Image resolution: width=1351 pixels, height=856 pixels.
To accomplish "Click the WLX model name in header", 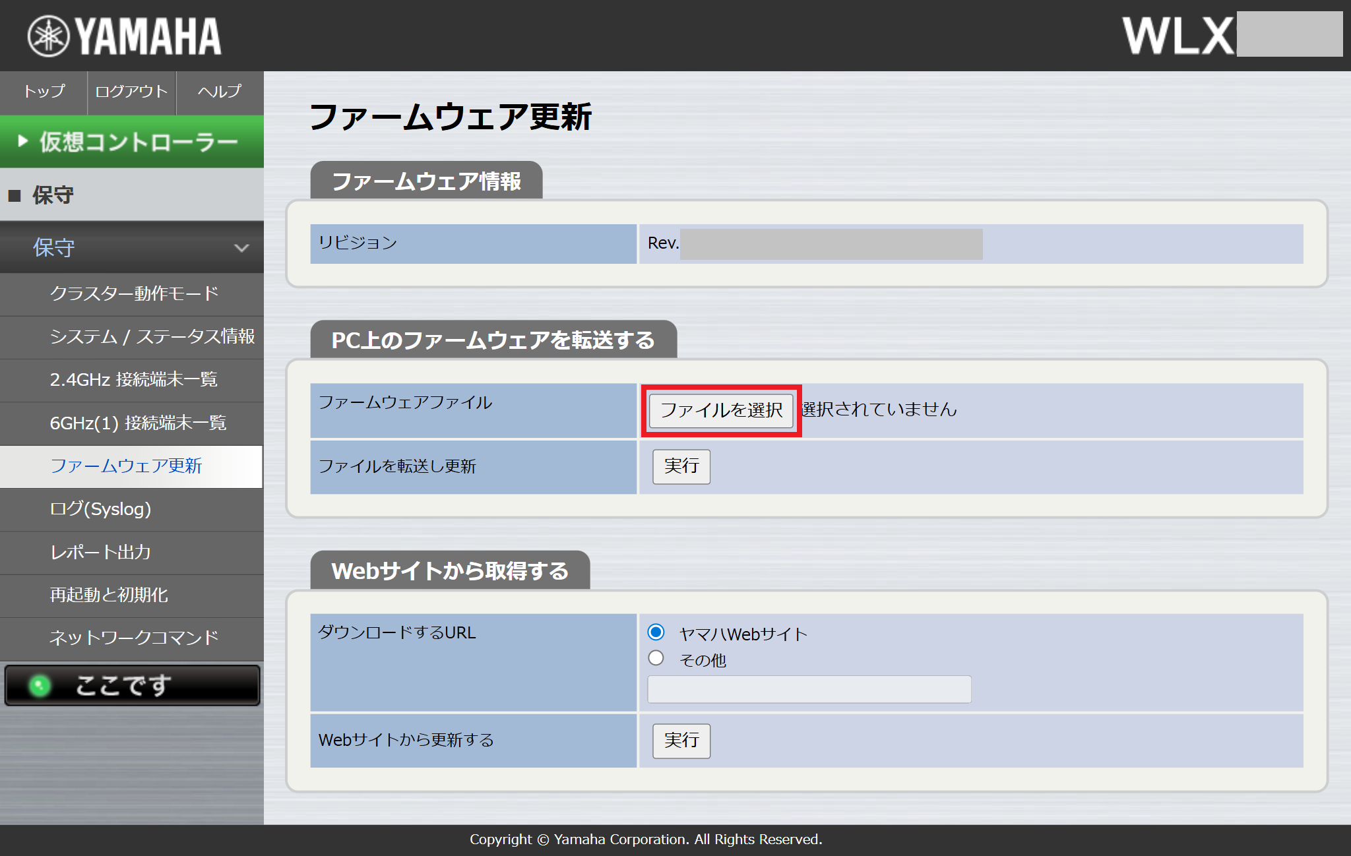I will pyautogui.click(x=1178, y=36).
